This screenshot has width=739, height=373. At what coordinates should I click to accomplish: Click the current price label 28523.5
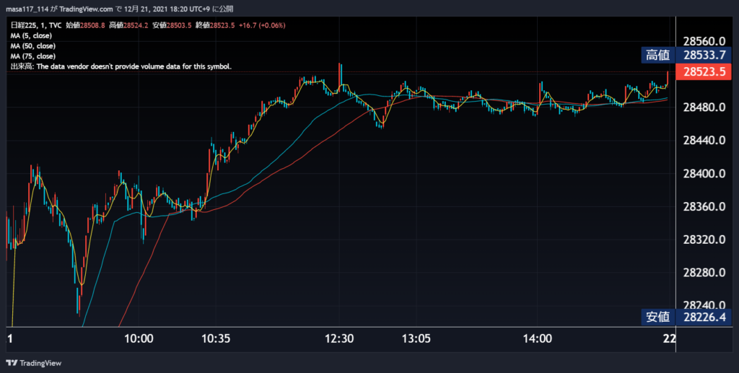tap(704, 71)
